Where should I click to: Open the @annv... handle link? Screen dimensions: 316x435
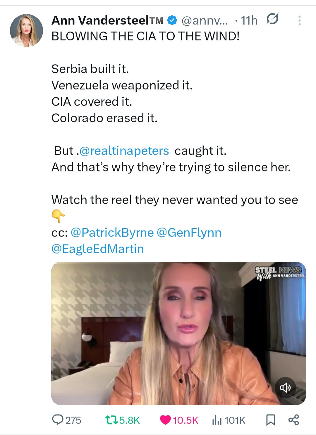[x=204, y=20]
